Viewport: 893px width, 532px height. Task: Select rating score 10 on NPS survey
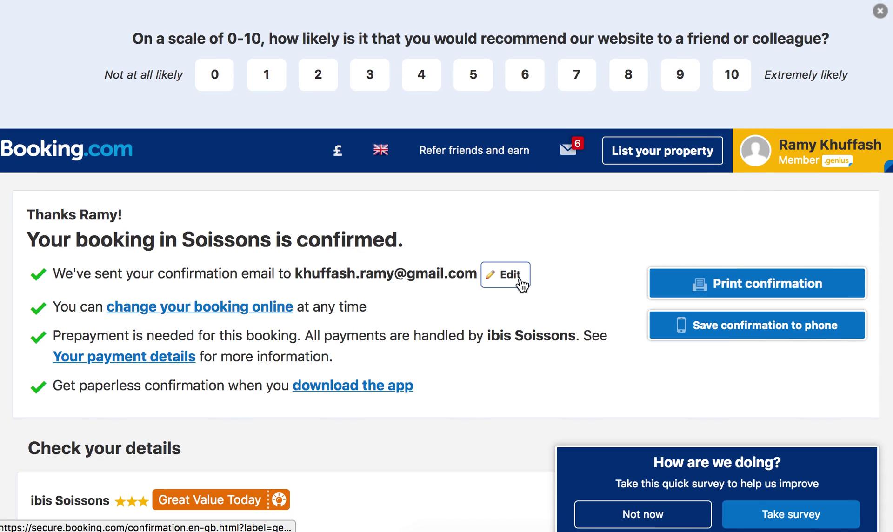732,75
